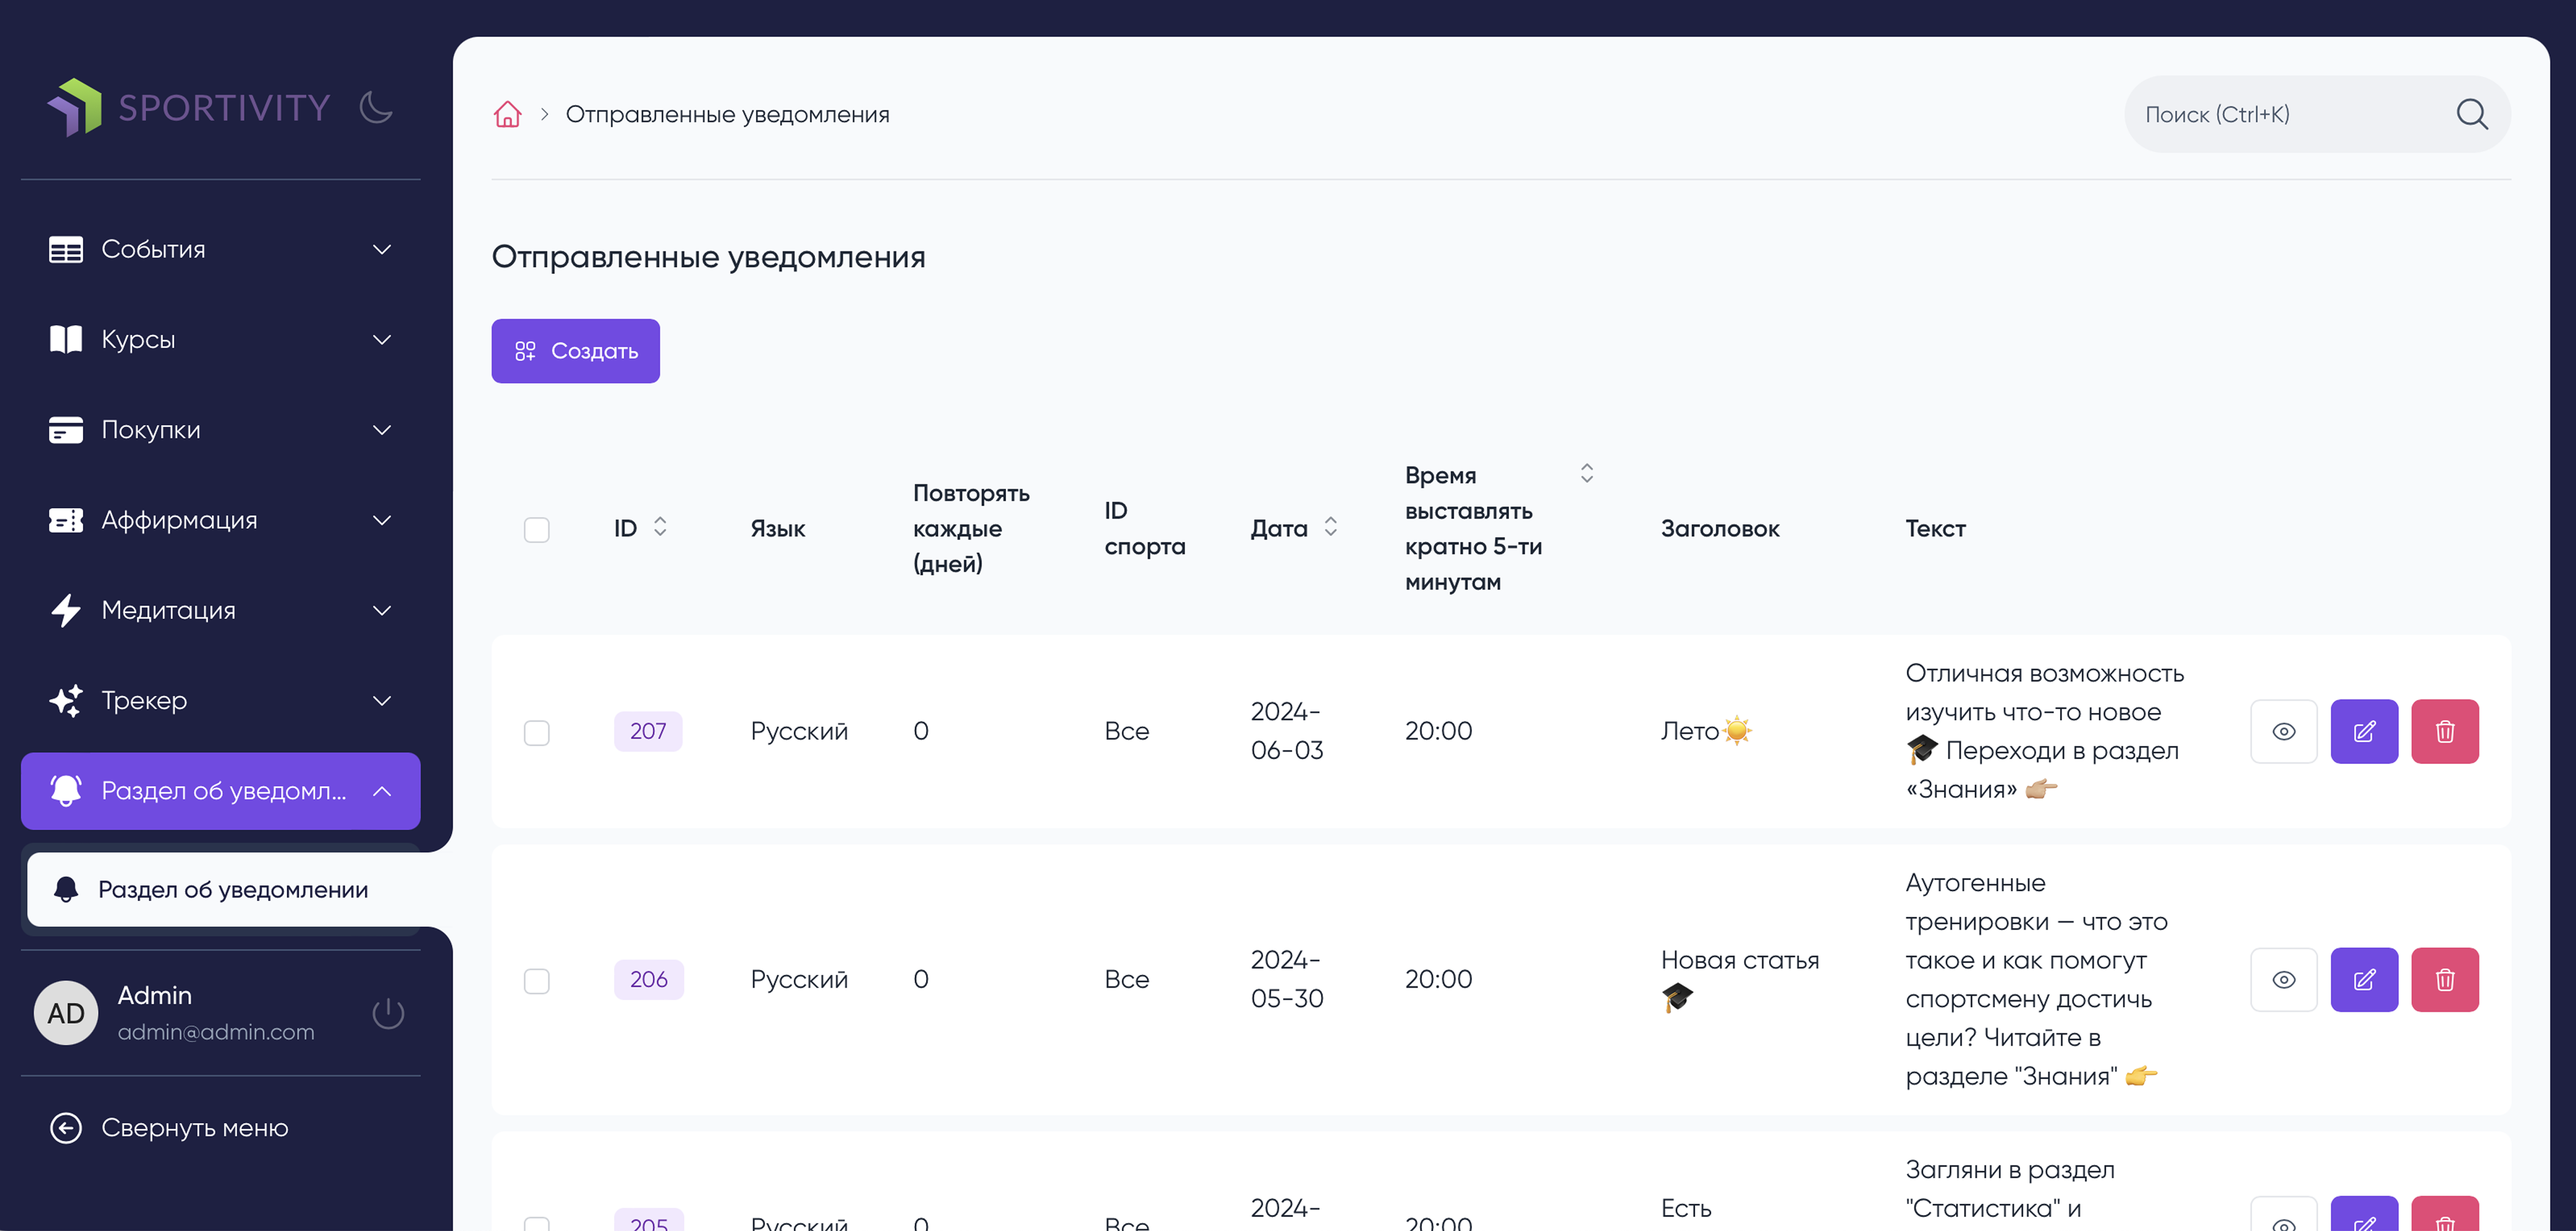
Task: Edit notification 206 pencil button
Action: pyautogui.click(x=2364, y=979)
